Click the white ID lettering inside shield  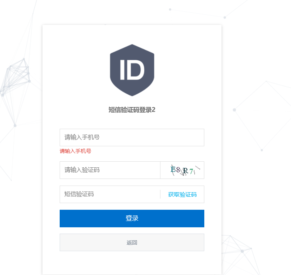pyautogui.click(x=132, y=70)
